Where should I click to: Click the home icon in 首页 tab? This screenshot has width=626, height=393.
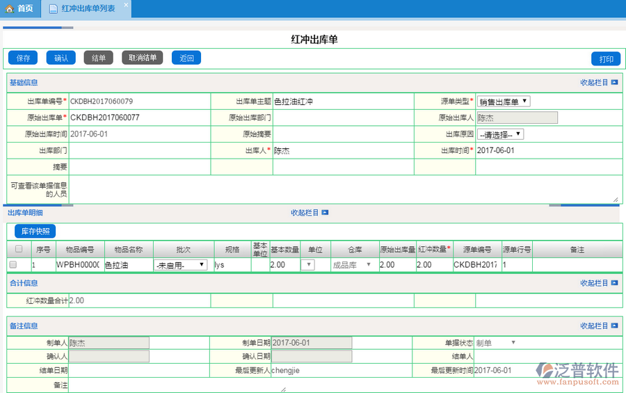tap(10, 9)
